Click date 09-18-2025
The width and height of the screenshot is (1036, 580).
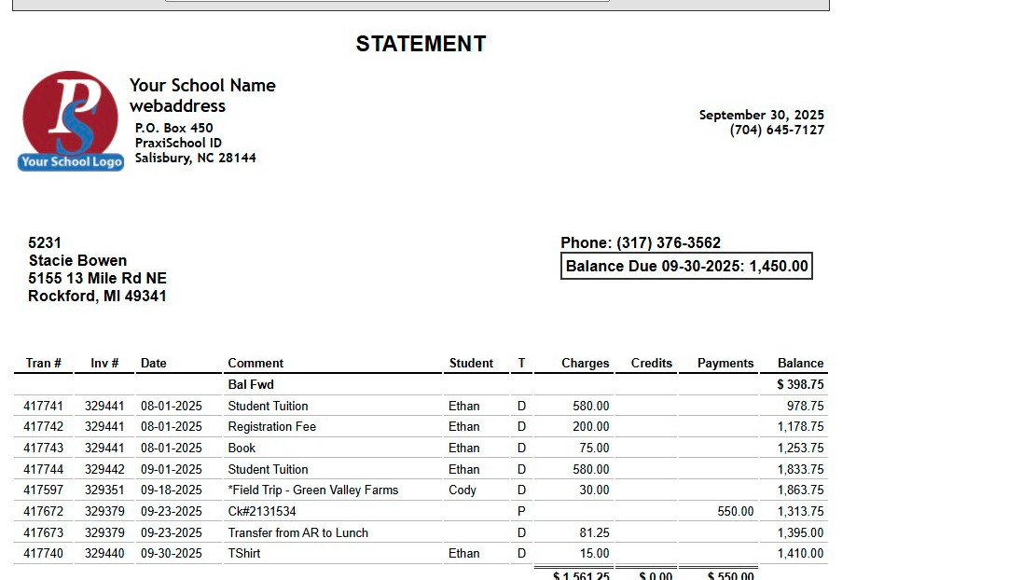172,490
